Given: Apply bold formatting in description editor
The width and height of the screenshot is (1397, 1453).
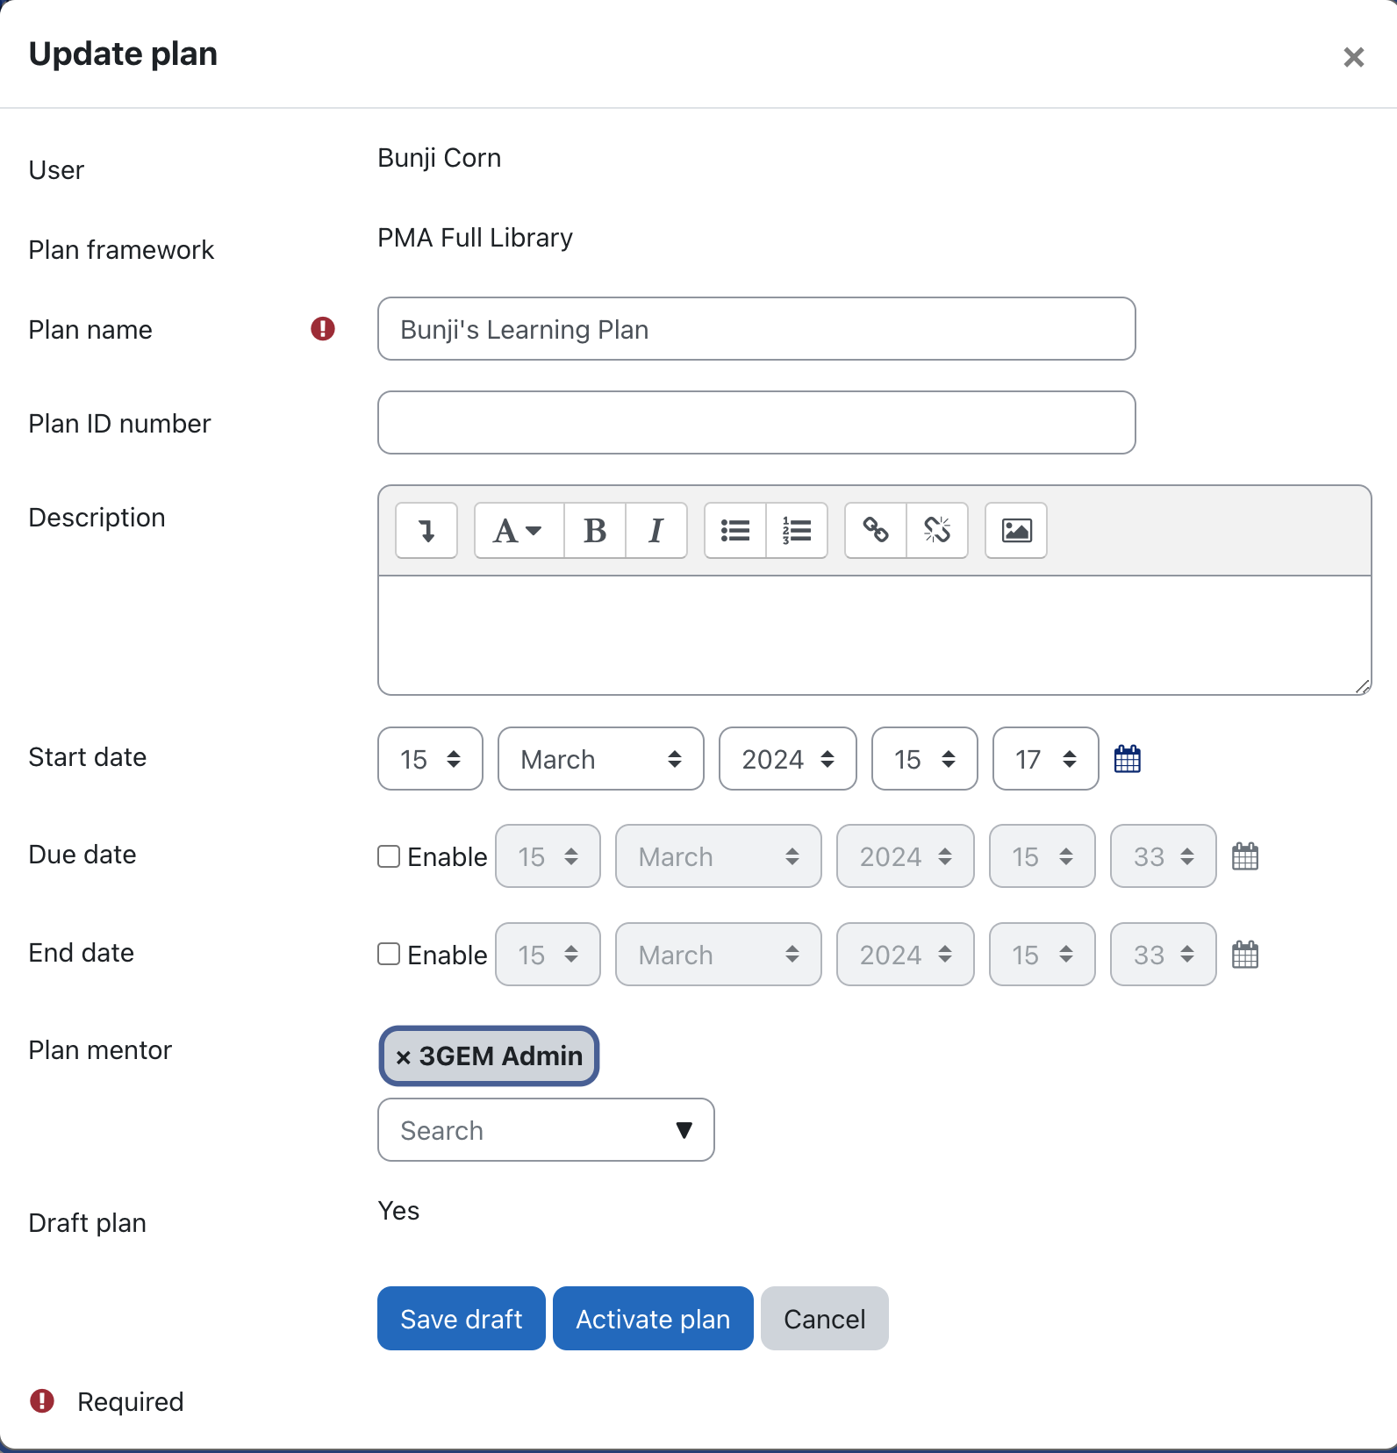Looking at the screenshot, I should (x=595, y=531).
